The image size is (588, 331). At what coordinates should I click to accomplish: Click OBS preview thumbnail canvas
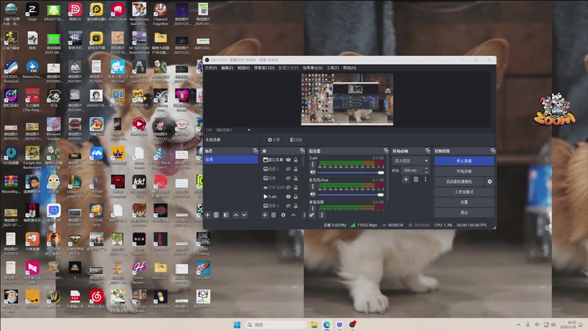pyautogui.click(x=347, y=99)
